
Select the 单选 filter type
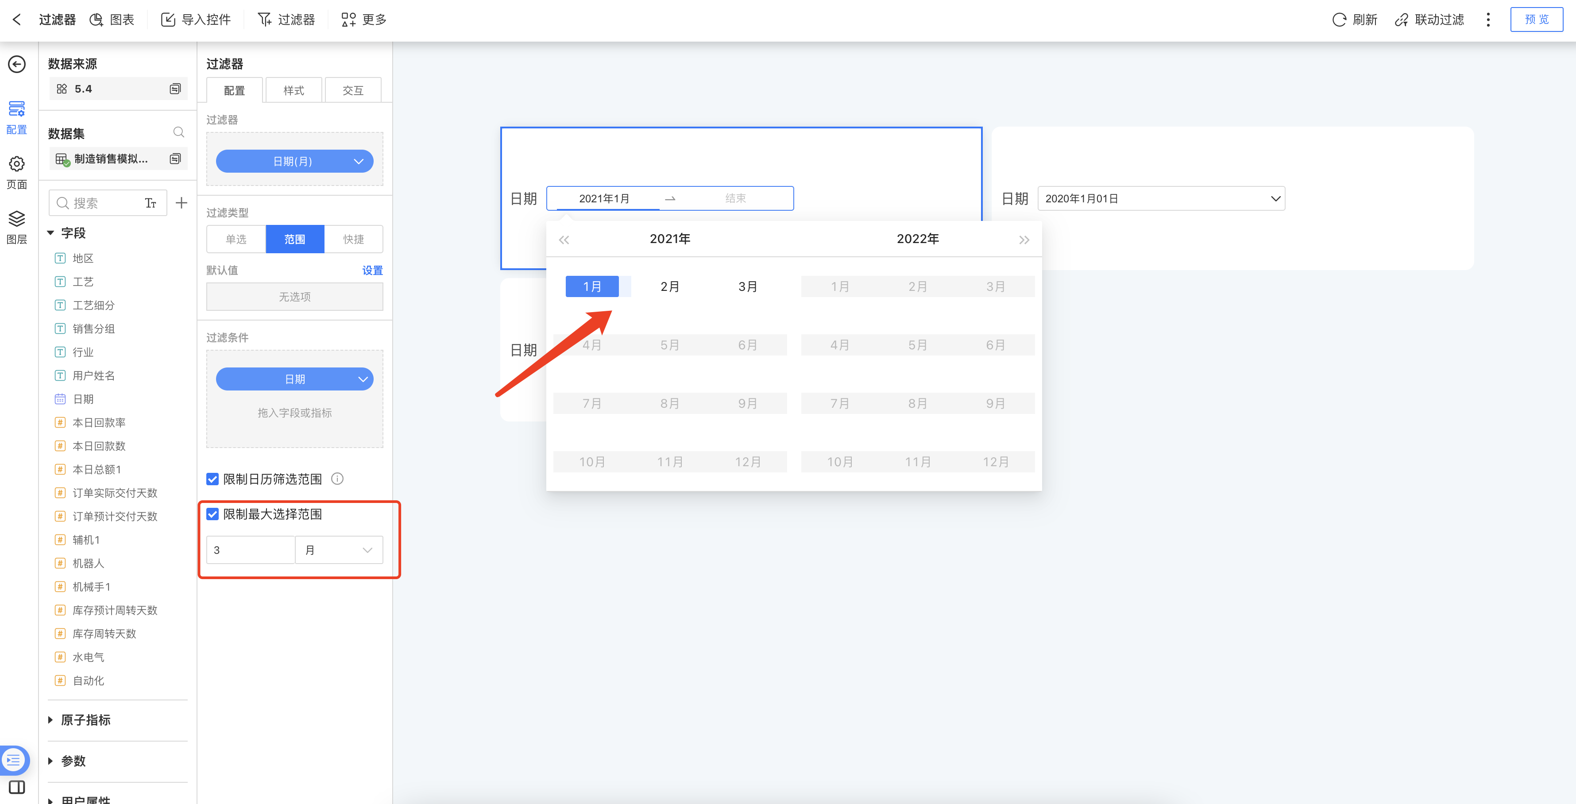[x=236, y=239]
